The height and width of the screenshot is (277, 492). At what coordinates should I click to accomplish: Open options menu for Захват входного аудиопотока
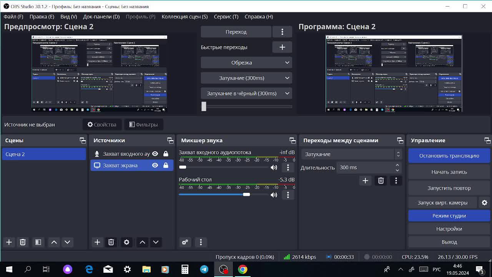tap(288, 167)
